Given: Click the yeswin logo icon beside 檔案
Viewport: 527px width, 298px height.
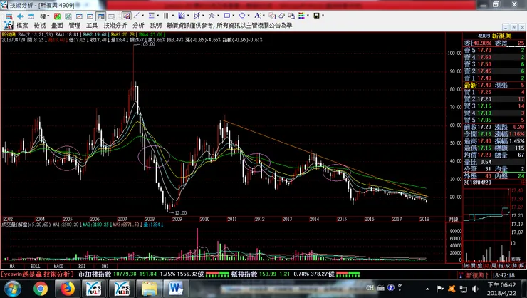Looking at the screenshot, I should 9,25.
